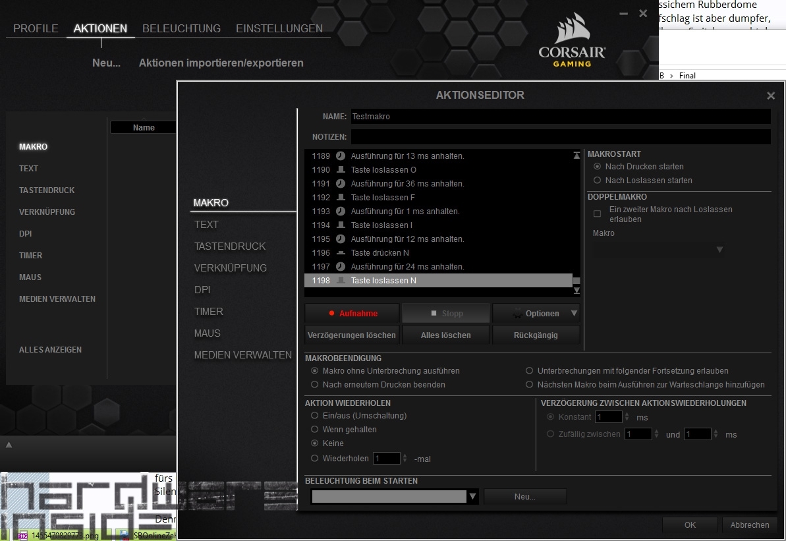This screenshot has width=786, height=541.
Task: Jump to bottom of macro list arrow
Action: 576,290
